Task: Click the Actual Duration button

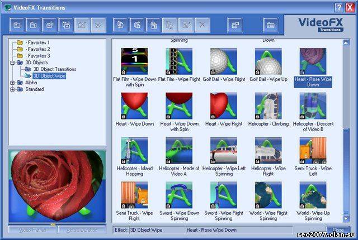Action: click(82, 230)
